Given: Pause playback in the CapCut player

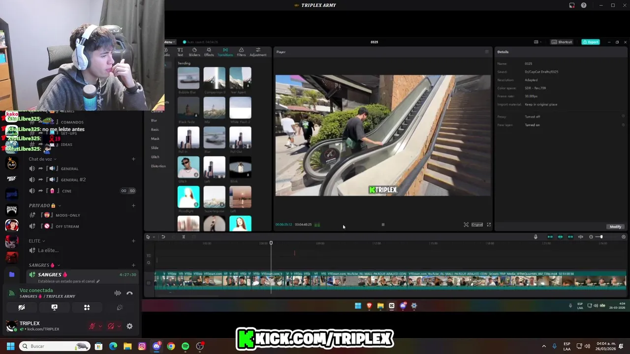Looking at the screenshot, I should [x=383, y=225].
